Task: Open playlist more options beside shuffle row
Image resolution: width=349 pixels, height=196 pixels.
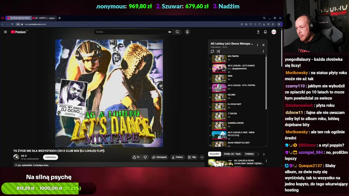Action: [263, 51]
